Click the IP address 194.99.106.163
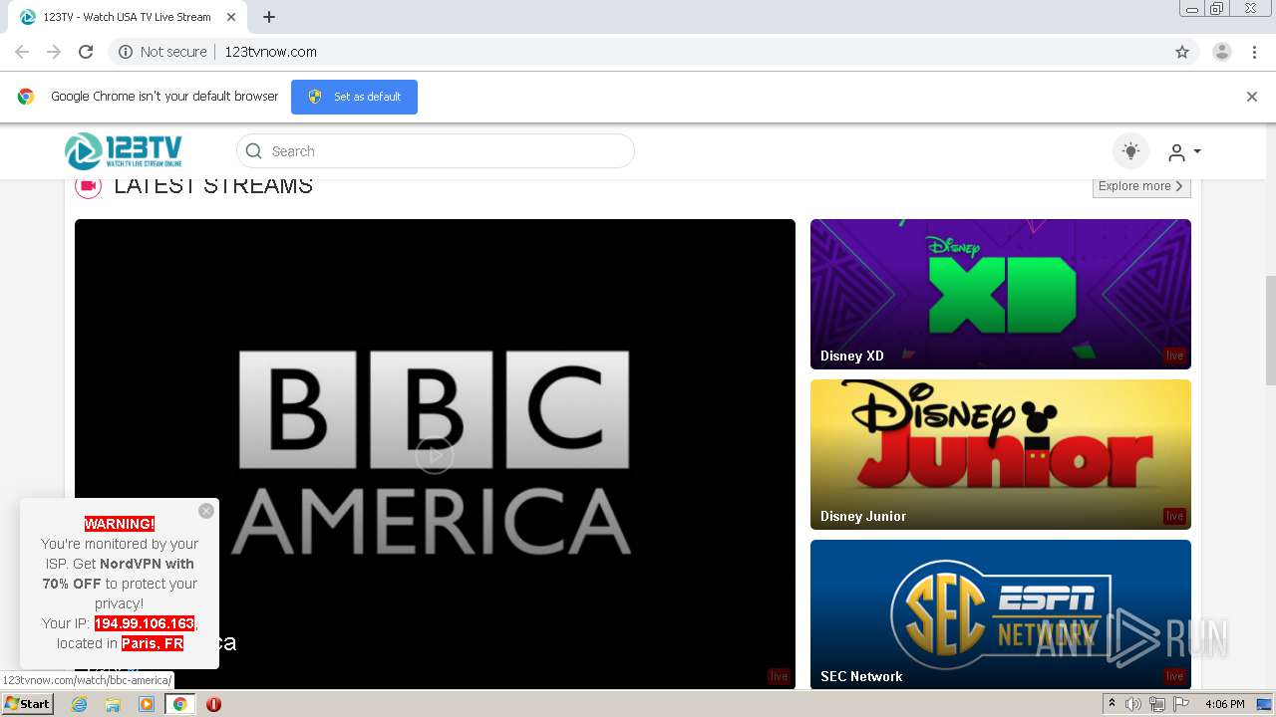Viewport: 1276px width, 717px height. (x=145, y=623)
